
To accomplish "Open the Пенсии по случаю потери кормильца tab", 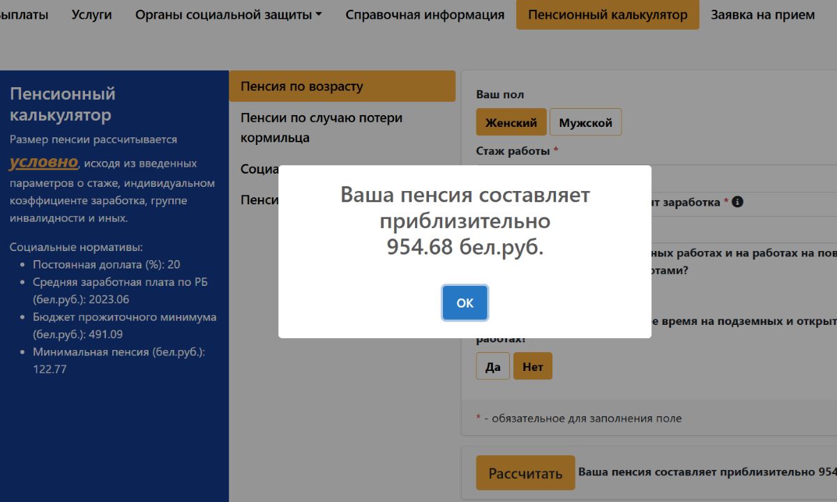I will coord(322,127).
